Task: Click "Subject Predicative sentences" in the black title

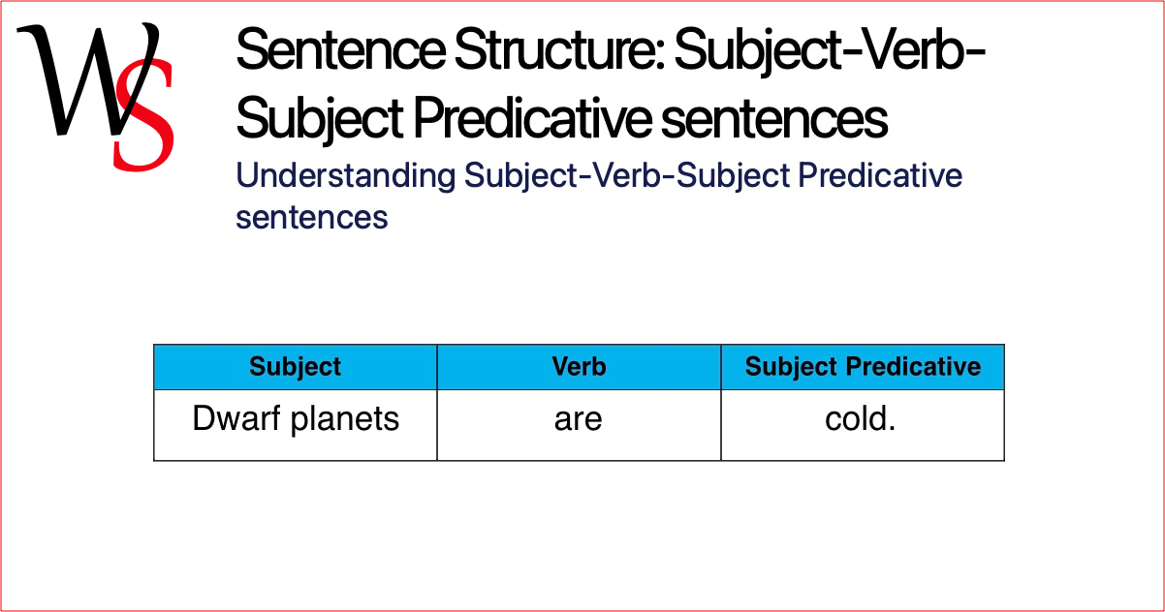Action: coord(561,118)
